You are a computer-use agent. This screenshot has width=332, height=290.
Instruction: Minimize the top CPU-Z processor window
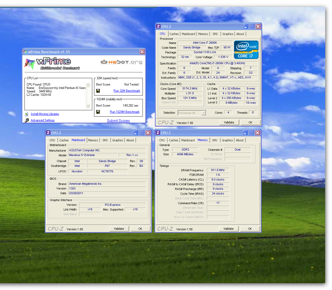[x=246, y=26]
